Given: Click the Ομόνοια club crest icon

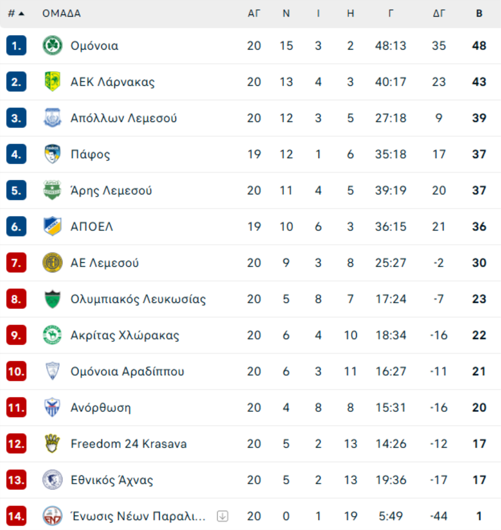Looking at the screenshot, I should (x=52, y=46).
